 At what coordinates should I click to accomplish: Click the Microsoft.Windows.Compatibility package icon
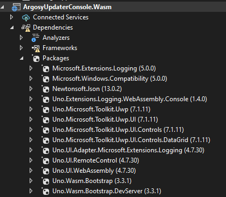point(45,79)
